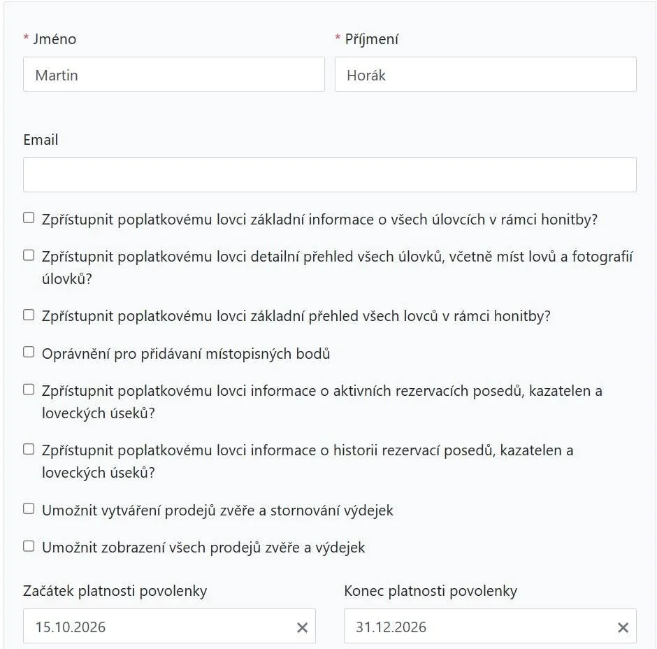Image resolution: width=657 pixels, height=649 pixels.
Task: Tick detailní přehled všech úlovků checkbox
Action: click(x=29, y=255)
